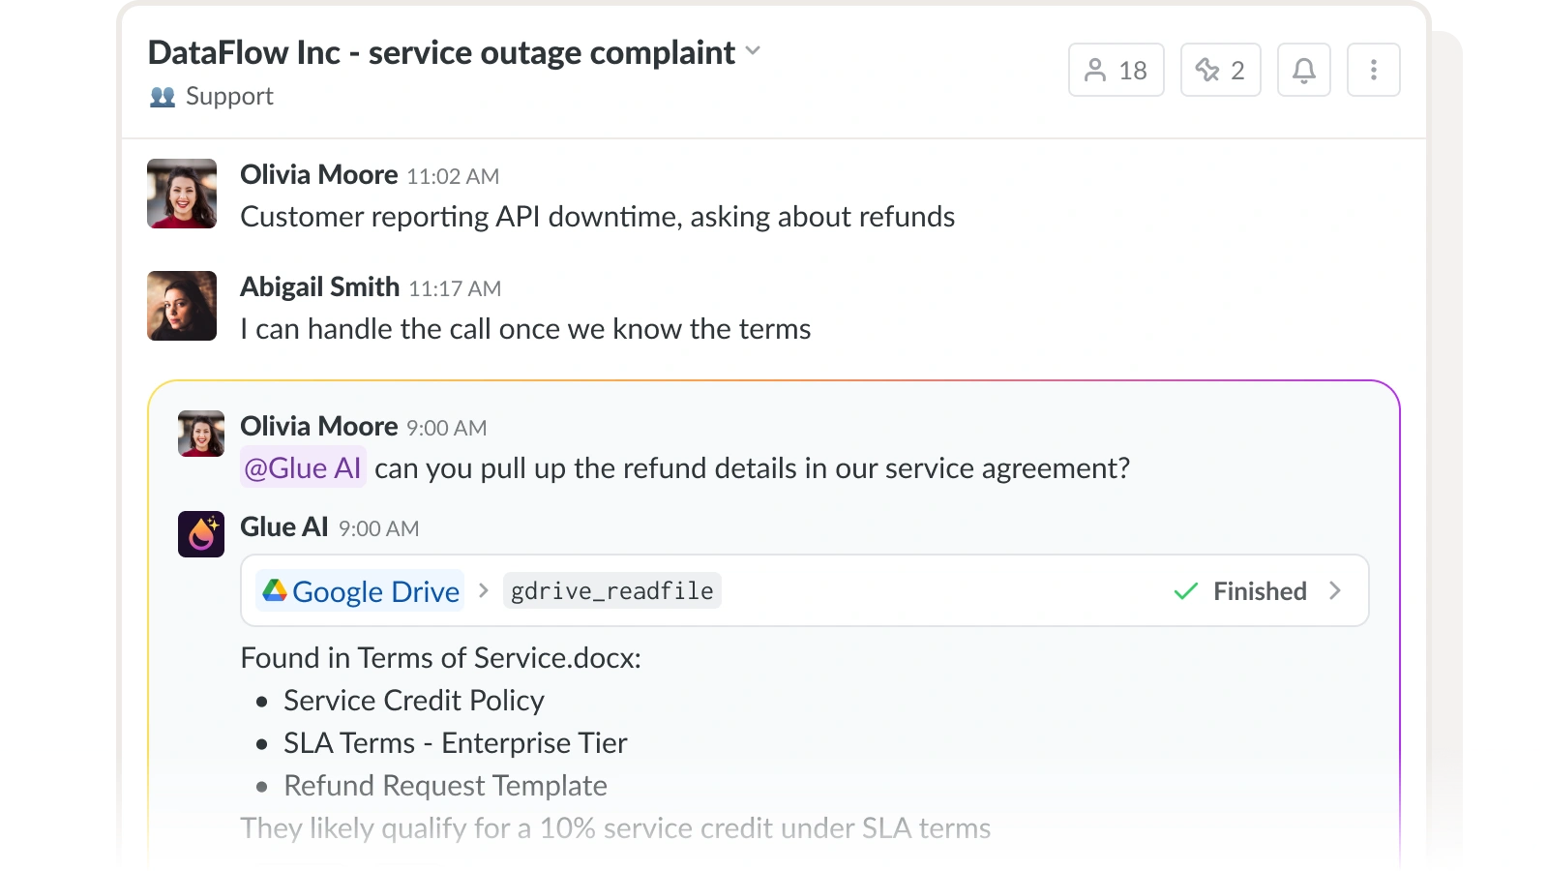Click the green Finished checkmark icon
The width and height of the screenshot is (1548, 871).
(1186, 591)
